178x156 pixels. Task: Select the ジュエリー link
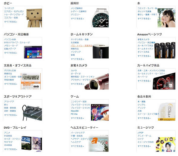(76, 15)
